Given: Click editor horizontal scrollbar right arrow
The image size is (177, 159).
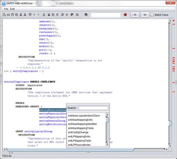Looking at the screenshot, I should 167,149.
